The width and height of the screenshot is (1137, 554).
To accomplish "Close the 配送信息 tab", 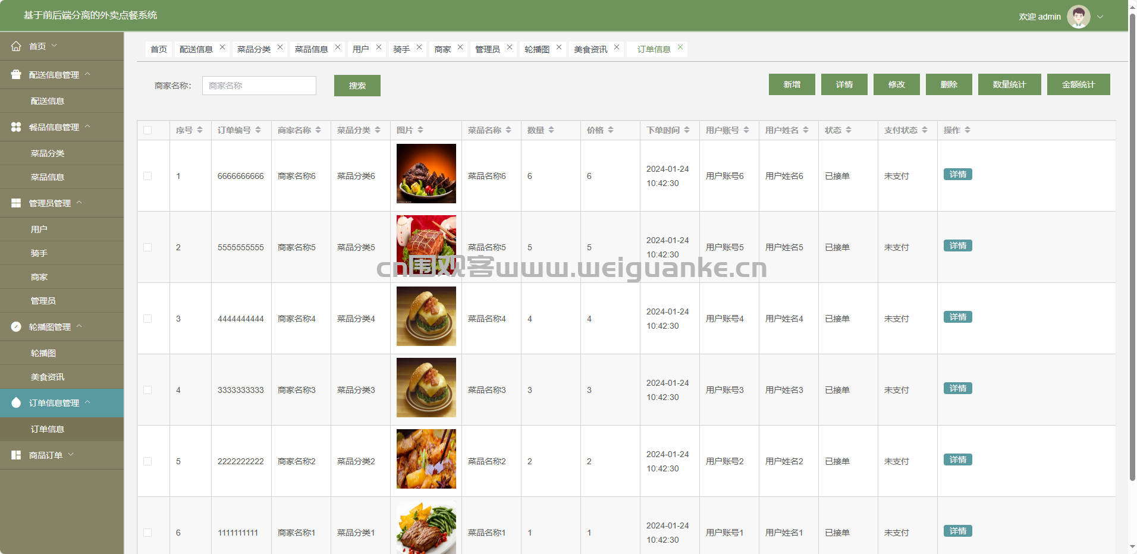I will [222, 48].
